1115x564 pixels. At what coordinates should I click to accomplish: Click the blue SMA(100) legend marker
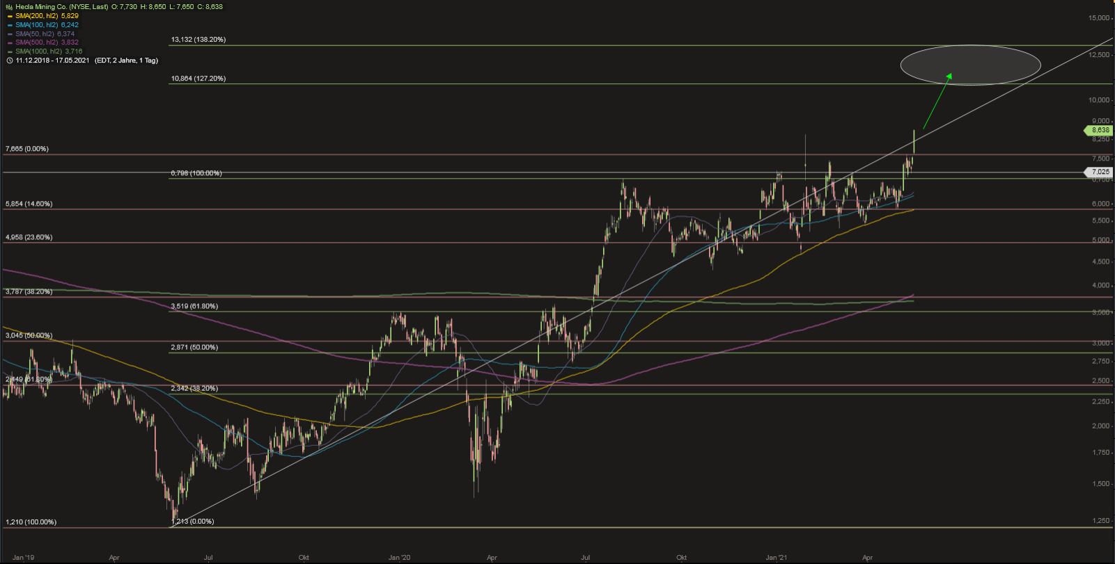(x=9, y=24)
